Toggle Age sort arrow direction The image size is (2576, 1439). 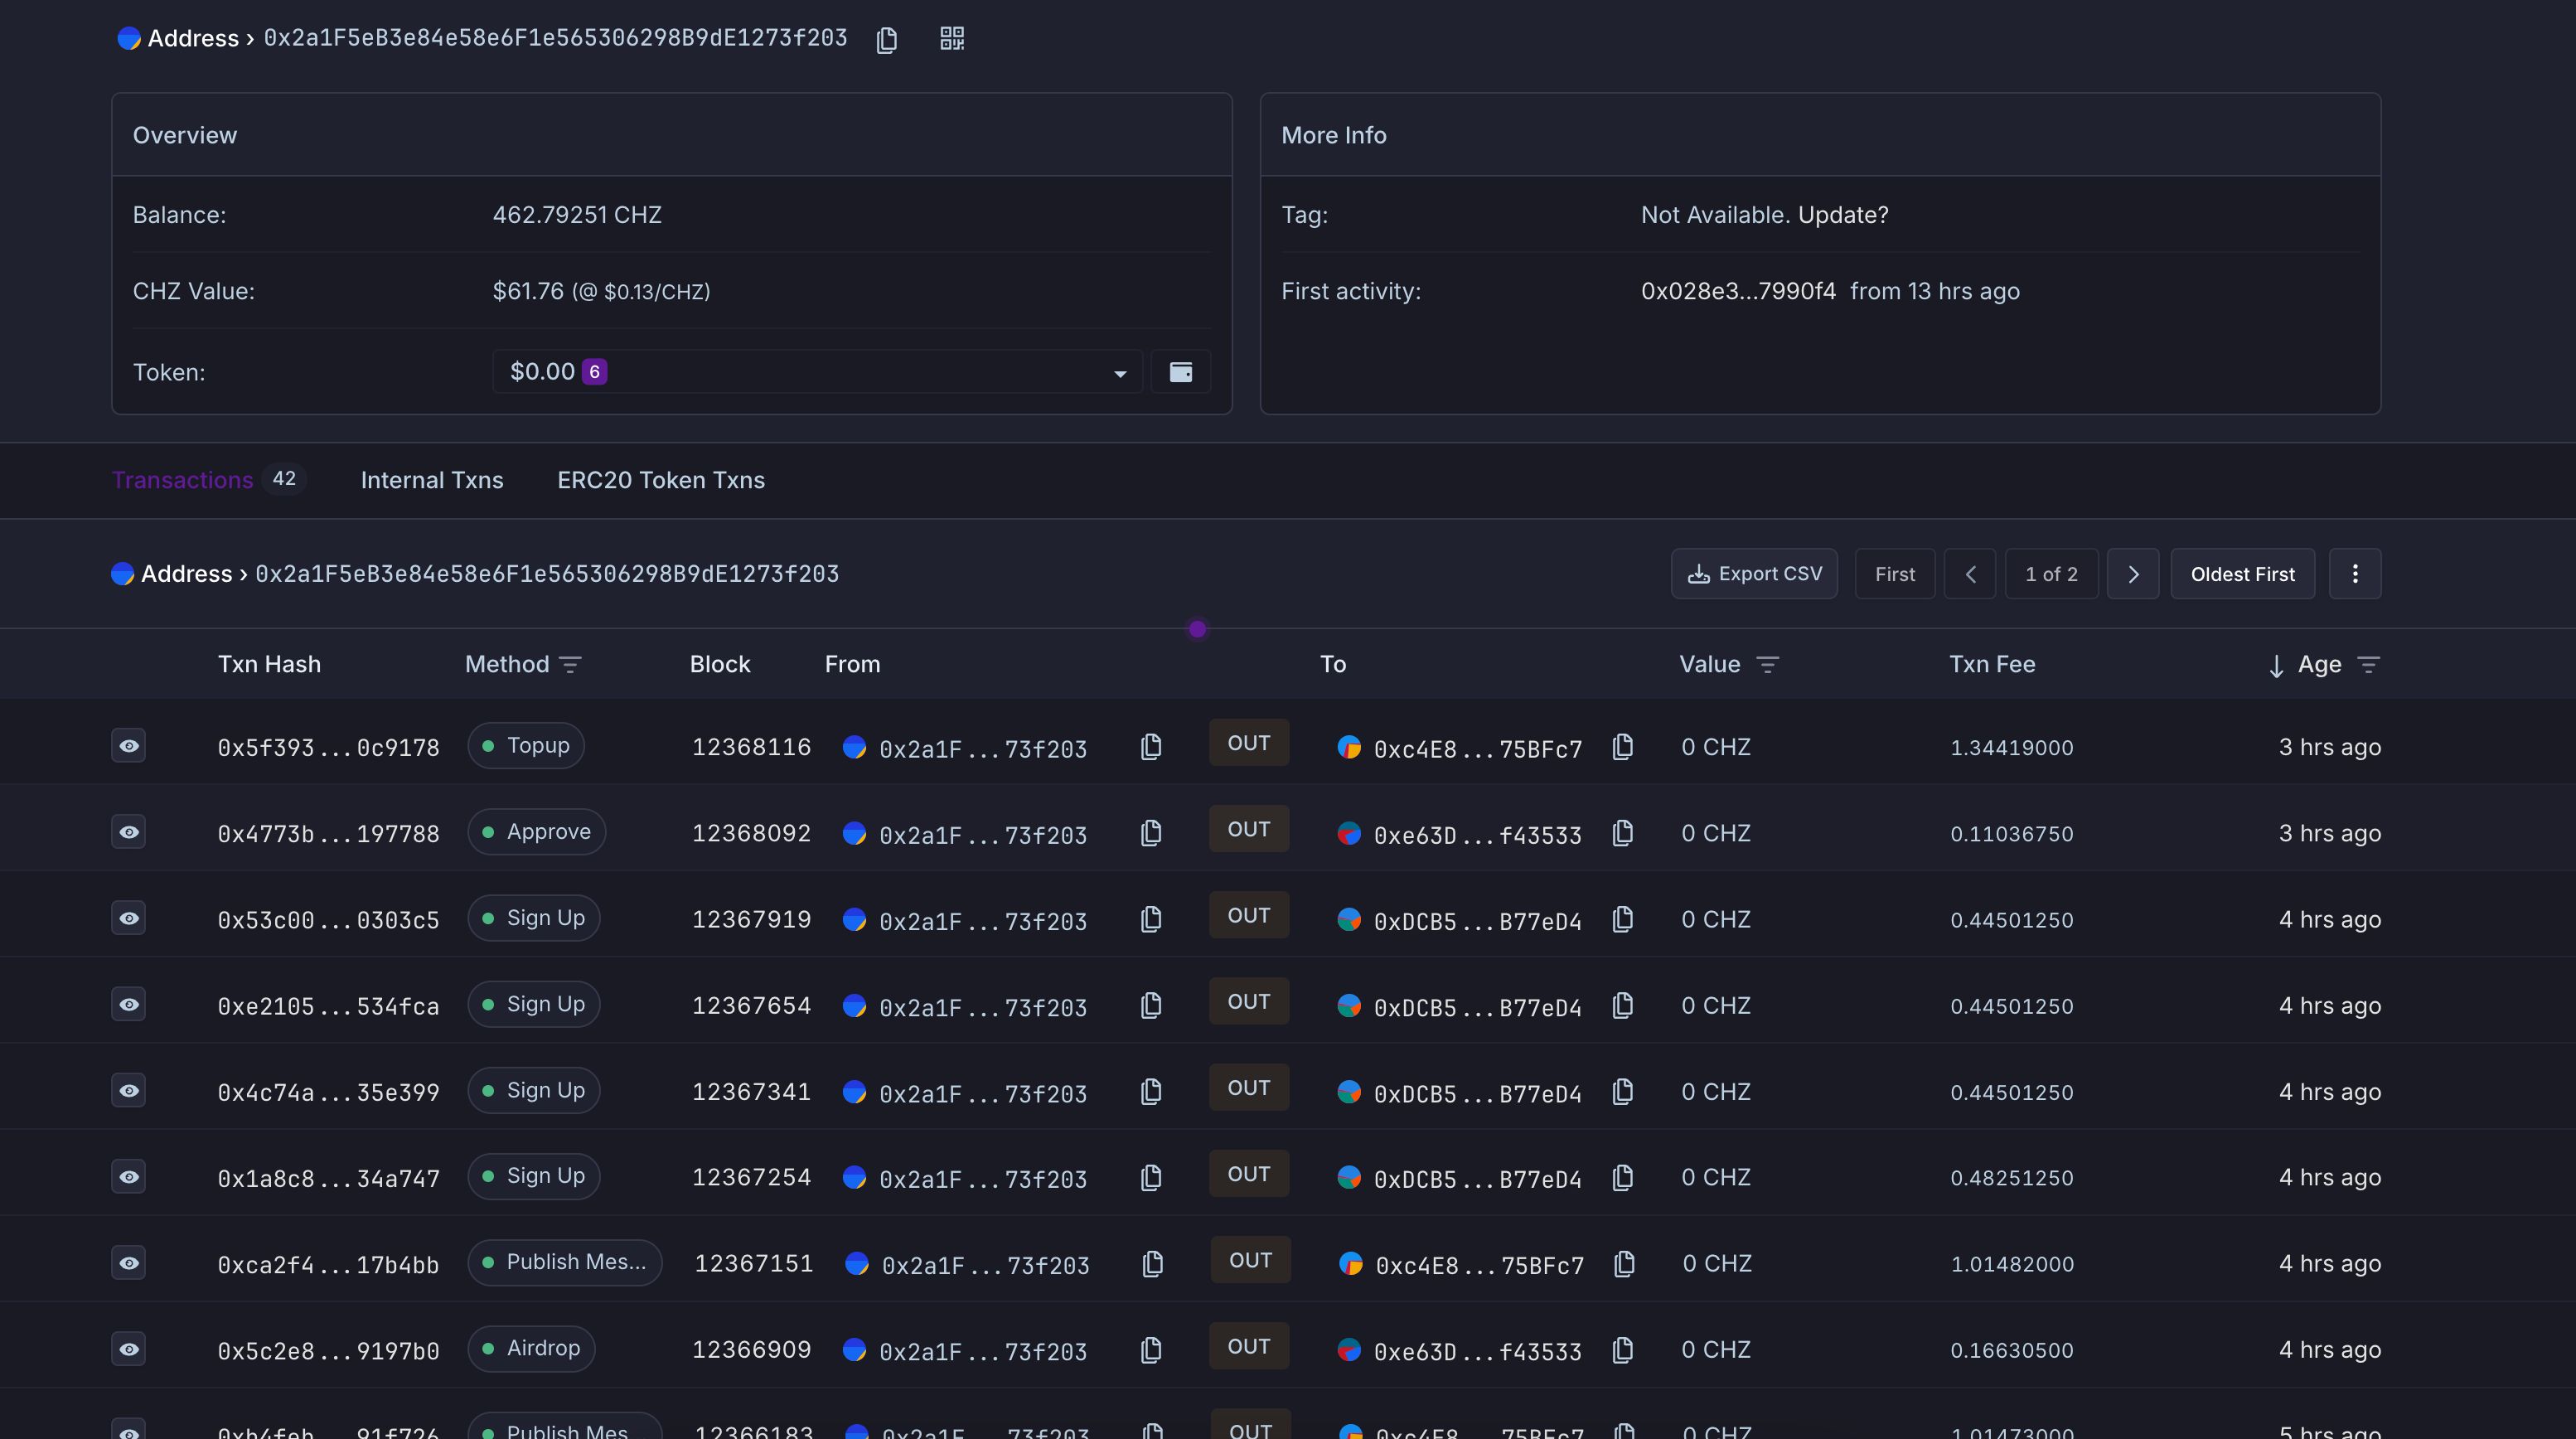tap(2276, 666)
